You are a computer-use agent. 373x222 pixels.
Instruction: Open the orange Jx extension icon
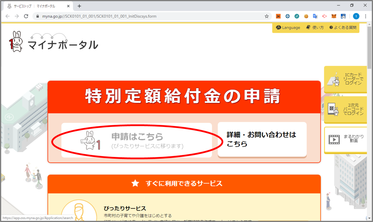click(x=278, y=16)
